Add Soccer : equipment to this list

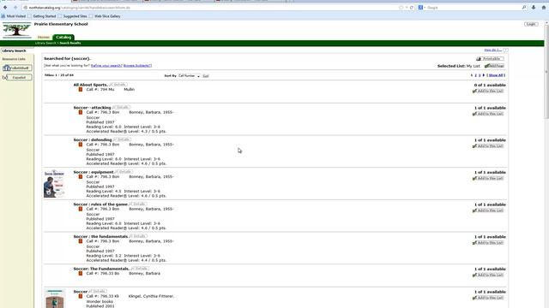488,179
